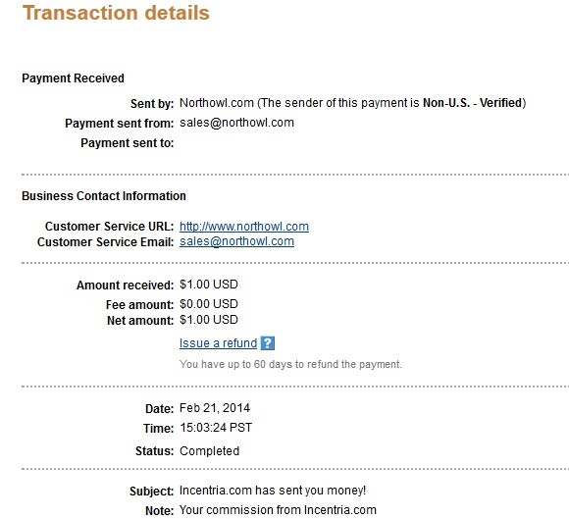Open the http://www.northowl.com customer service URL
Image resolution: width=569 pixels, height=519 pixels.
[x=244, y=227]
